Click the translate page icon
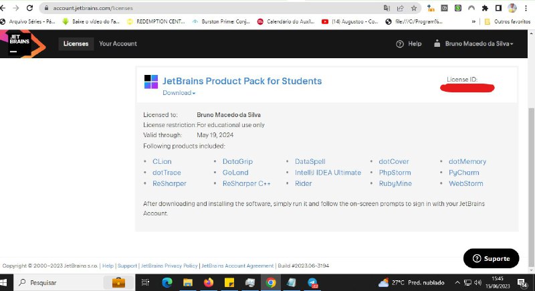The width and height of the screenshot is (535, 291). [x=387, y=8]
